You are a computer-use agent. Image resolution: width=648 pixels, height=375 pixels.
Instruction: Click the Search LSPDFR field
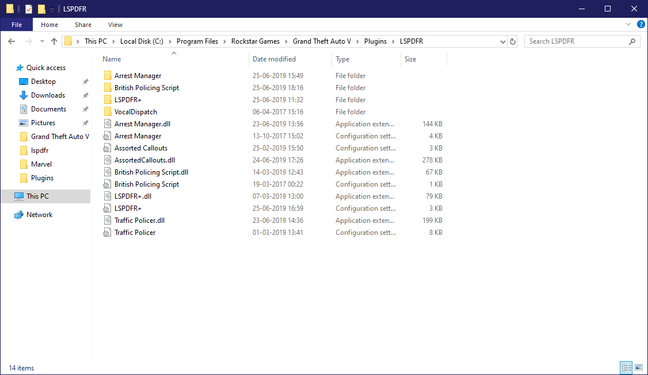point(582,41)
